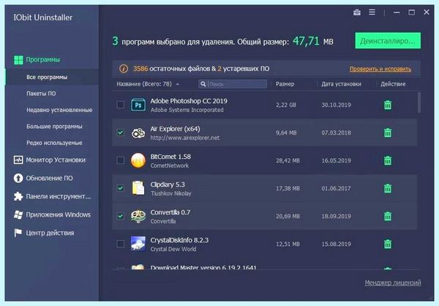
Task: Sort by Размер column header
Action: coord(285,83)
